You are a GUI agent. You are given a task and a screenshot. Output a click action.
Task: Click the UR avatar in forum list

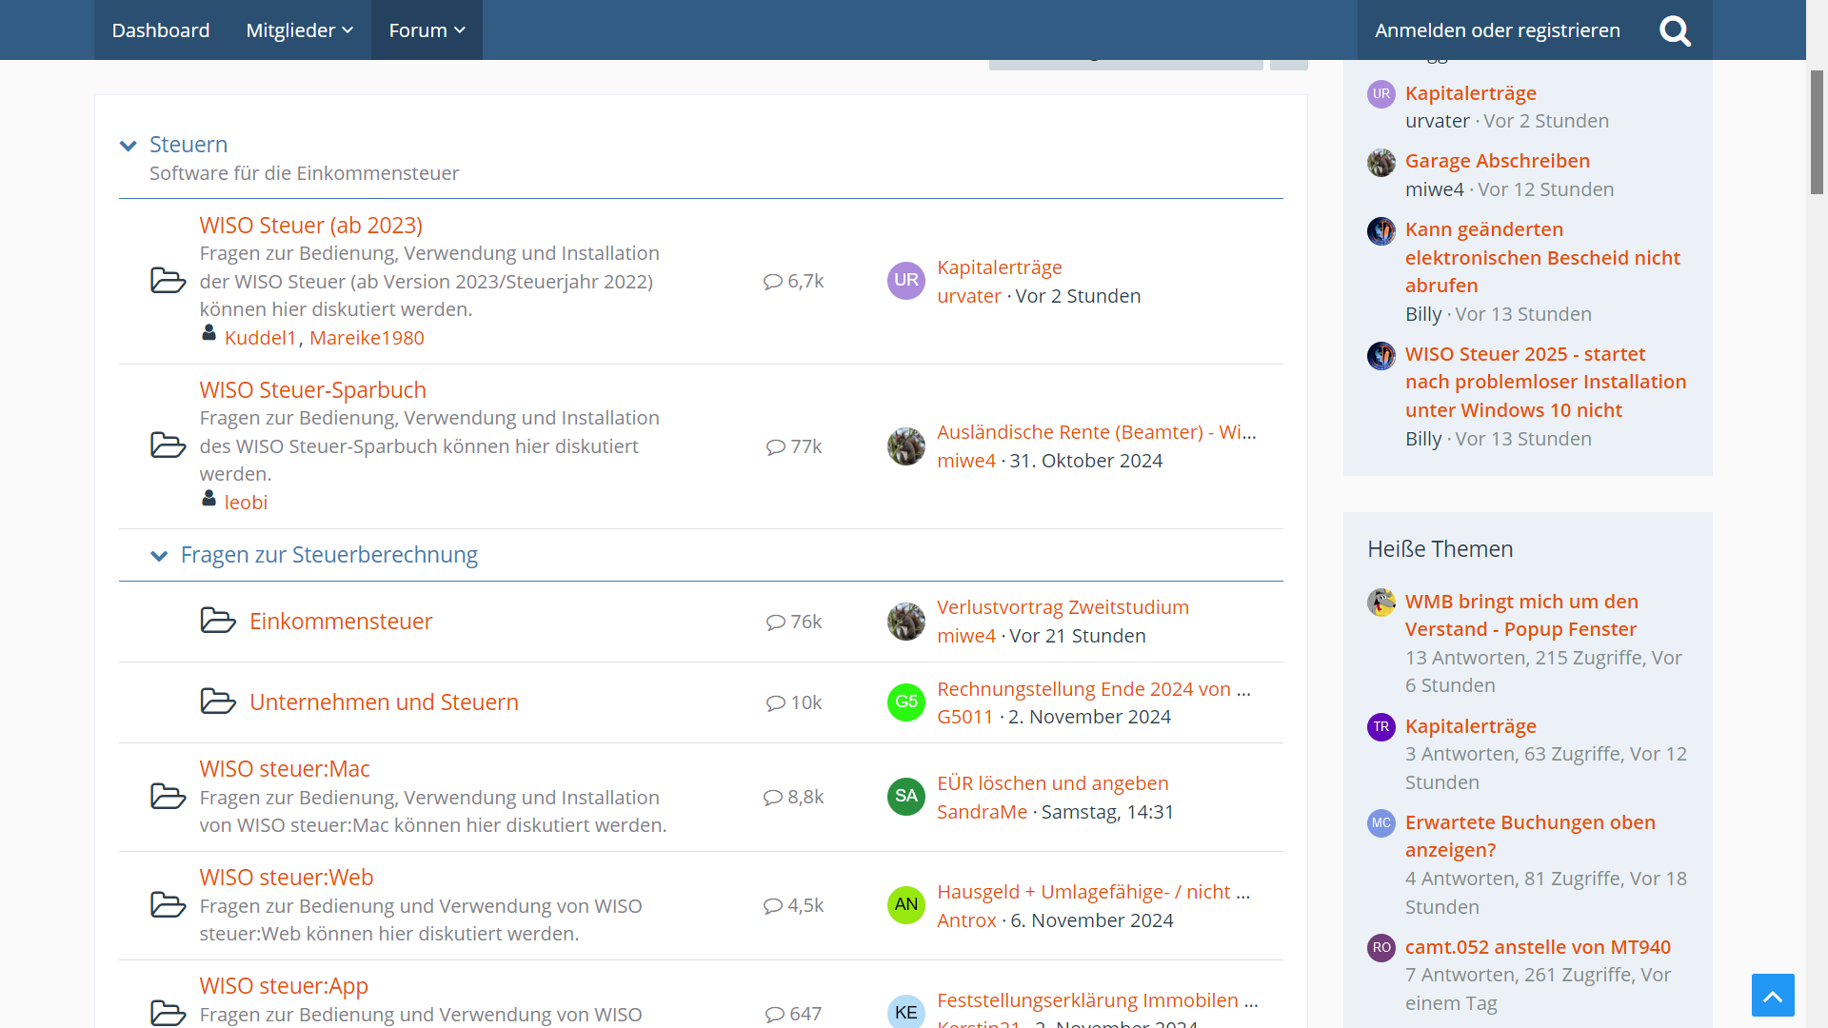coord(905,281)
